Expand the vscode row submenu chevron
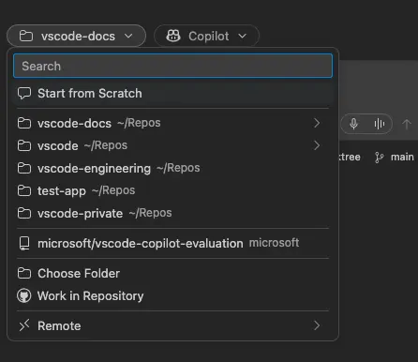 [x=317, y=145]
